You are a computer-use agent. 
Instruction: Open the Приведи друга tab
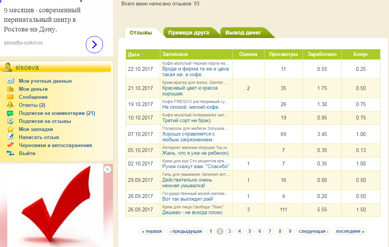coord(189,33)
